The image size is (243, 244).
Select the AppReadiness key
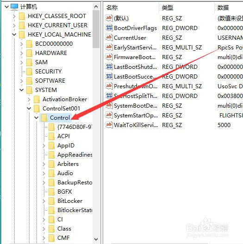[75, 155]
